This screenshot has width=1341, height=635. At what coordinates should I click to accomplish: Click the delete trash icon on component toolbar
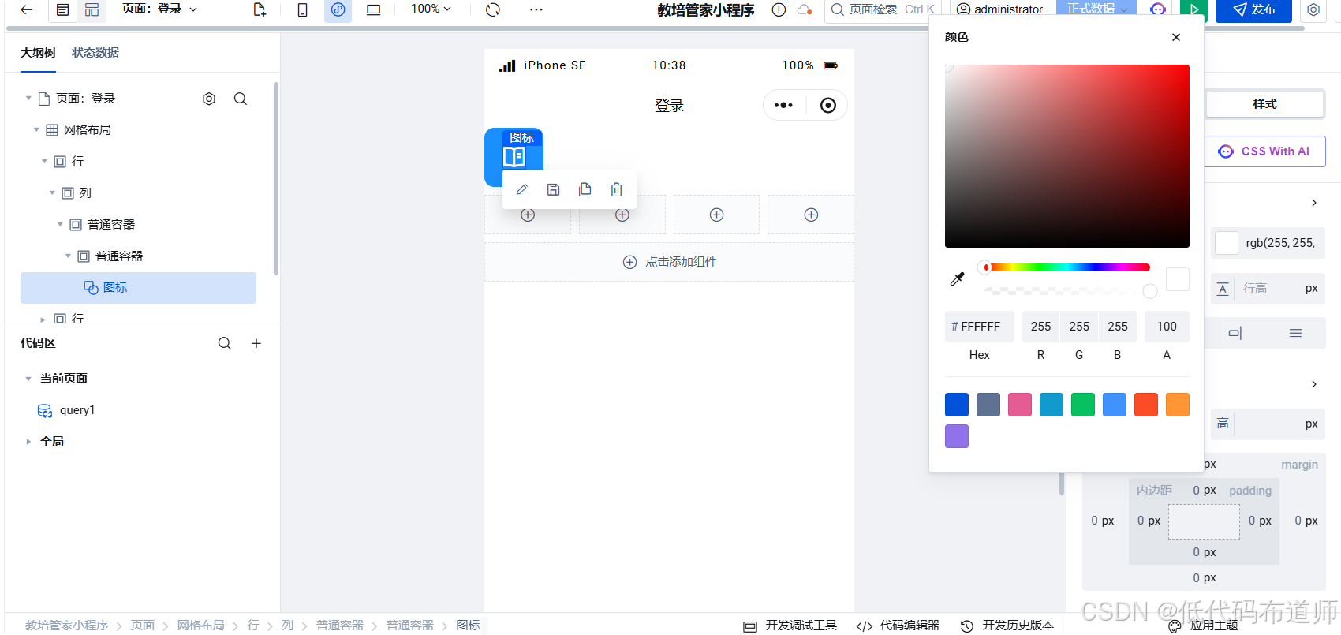[616, 189]
